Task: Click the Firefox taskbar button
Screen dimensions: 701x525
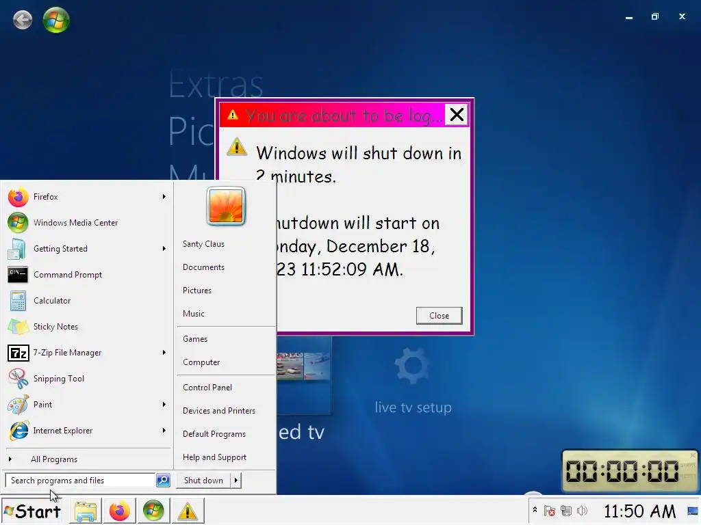Action: tap(119, 511)
